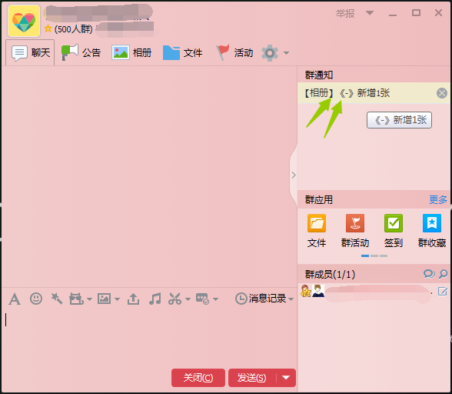Open the emoji smiley picker
This screenshot has width=452, height=394.
coord(36,299)
